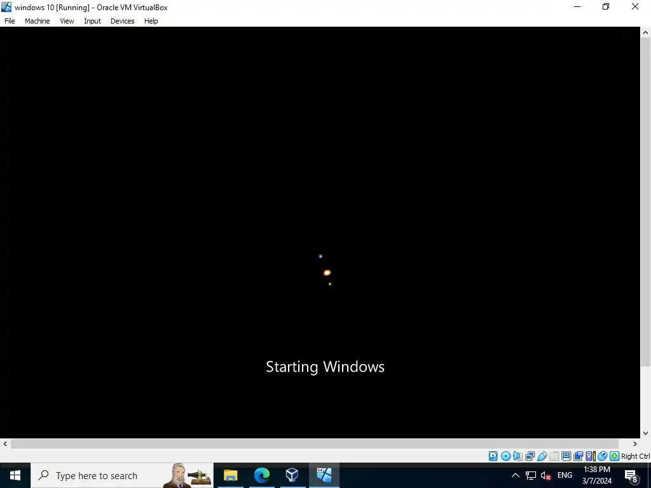Open the File menu

[x=10, y=21]
